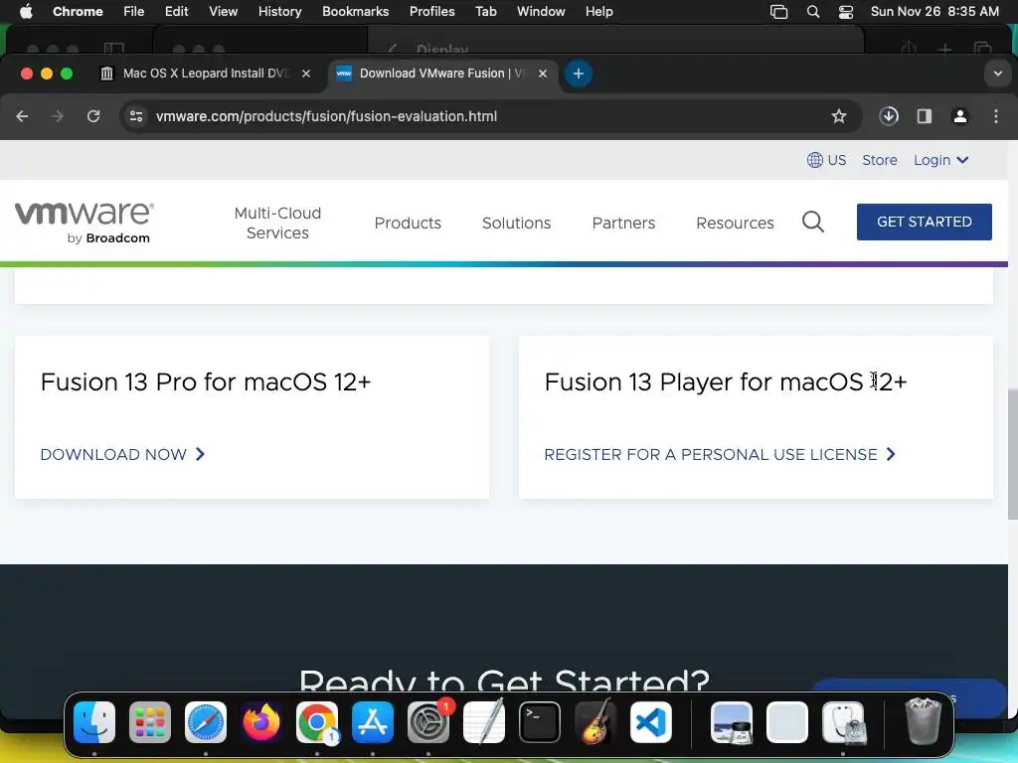Click the date and time in menu bar
Image resolution: width=1018 pixels, height=763 pixels.
point(934,11)
